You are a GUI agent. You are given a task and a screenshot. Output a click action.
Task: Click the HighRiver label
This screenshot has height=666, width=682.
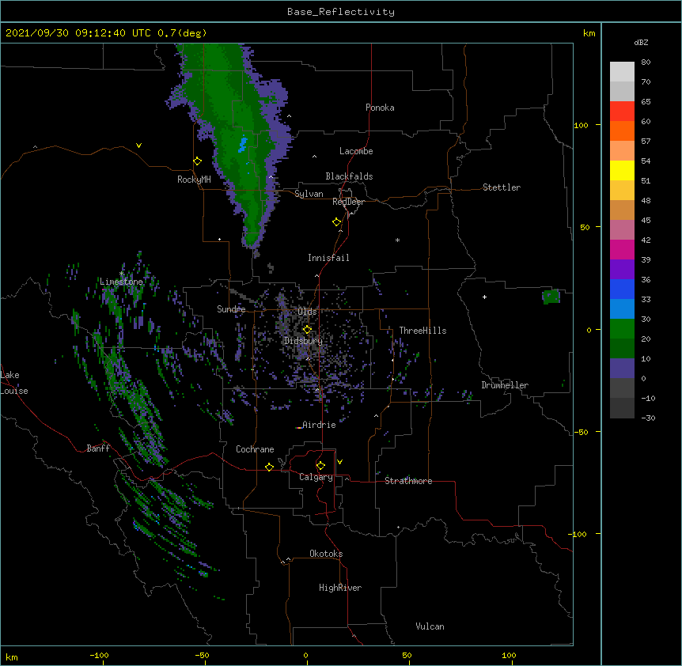click(x=340, y=588)
